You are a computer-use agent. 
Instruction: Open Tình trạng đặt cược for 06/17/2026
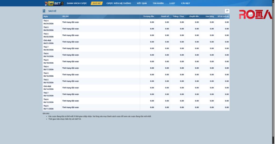point(71,68)
